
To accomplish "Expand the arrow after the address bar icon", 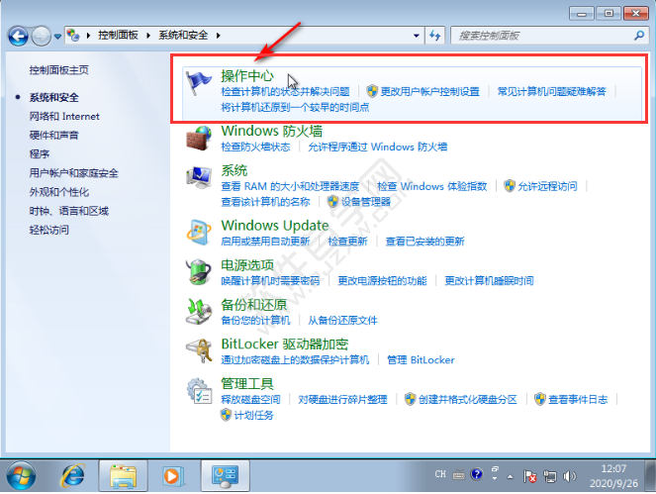I will 88,36.
